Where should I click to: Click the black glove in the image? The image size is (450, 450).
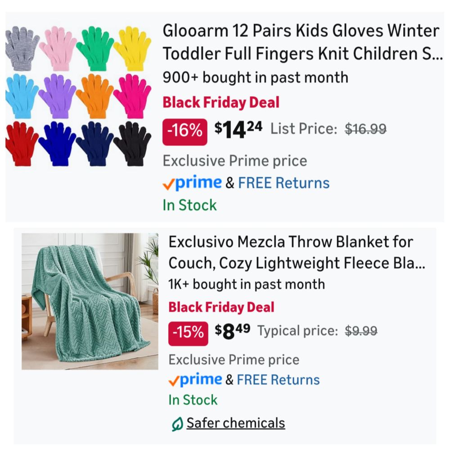pos(132,143)
